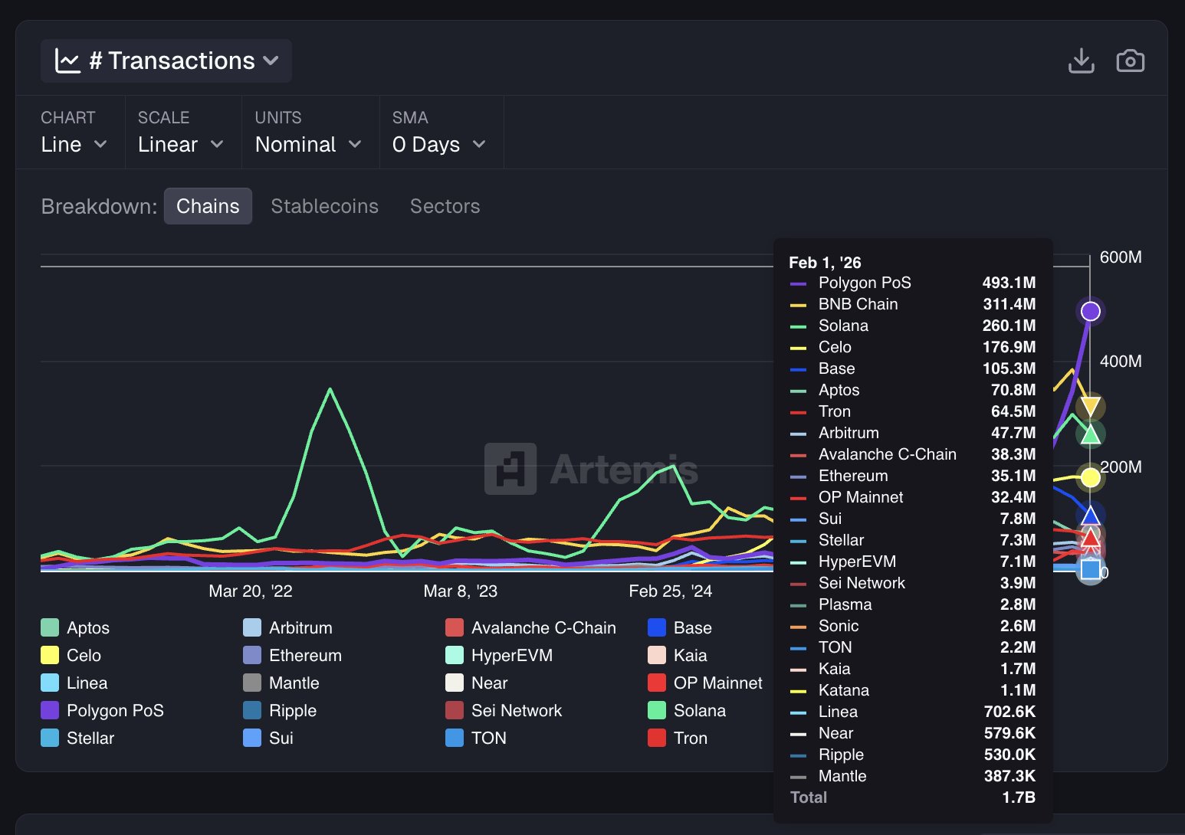Expand the Scale Linear dropdown
Image resolution: width=1185 pixels, height=835 pixels.
(181, 144)
